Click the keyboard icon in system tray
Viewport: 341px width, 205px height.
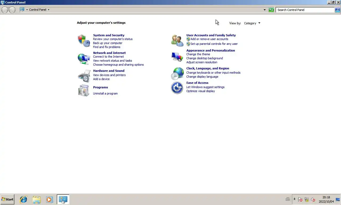pos(288,199)
